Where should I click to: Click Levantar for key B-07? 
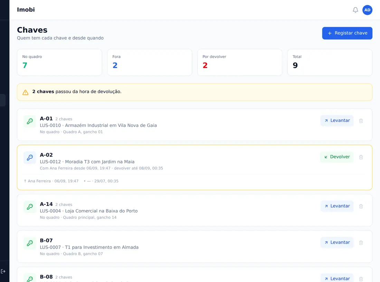click(x=337, y=242)
